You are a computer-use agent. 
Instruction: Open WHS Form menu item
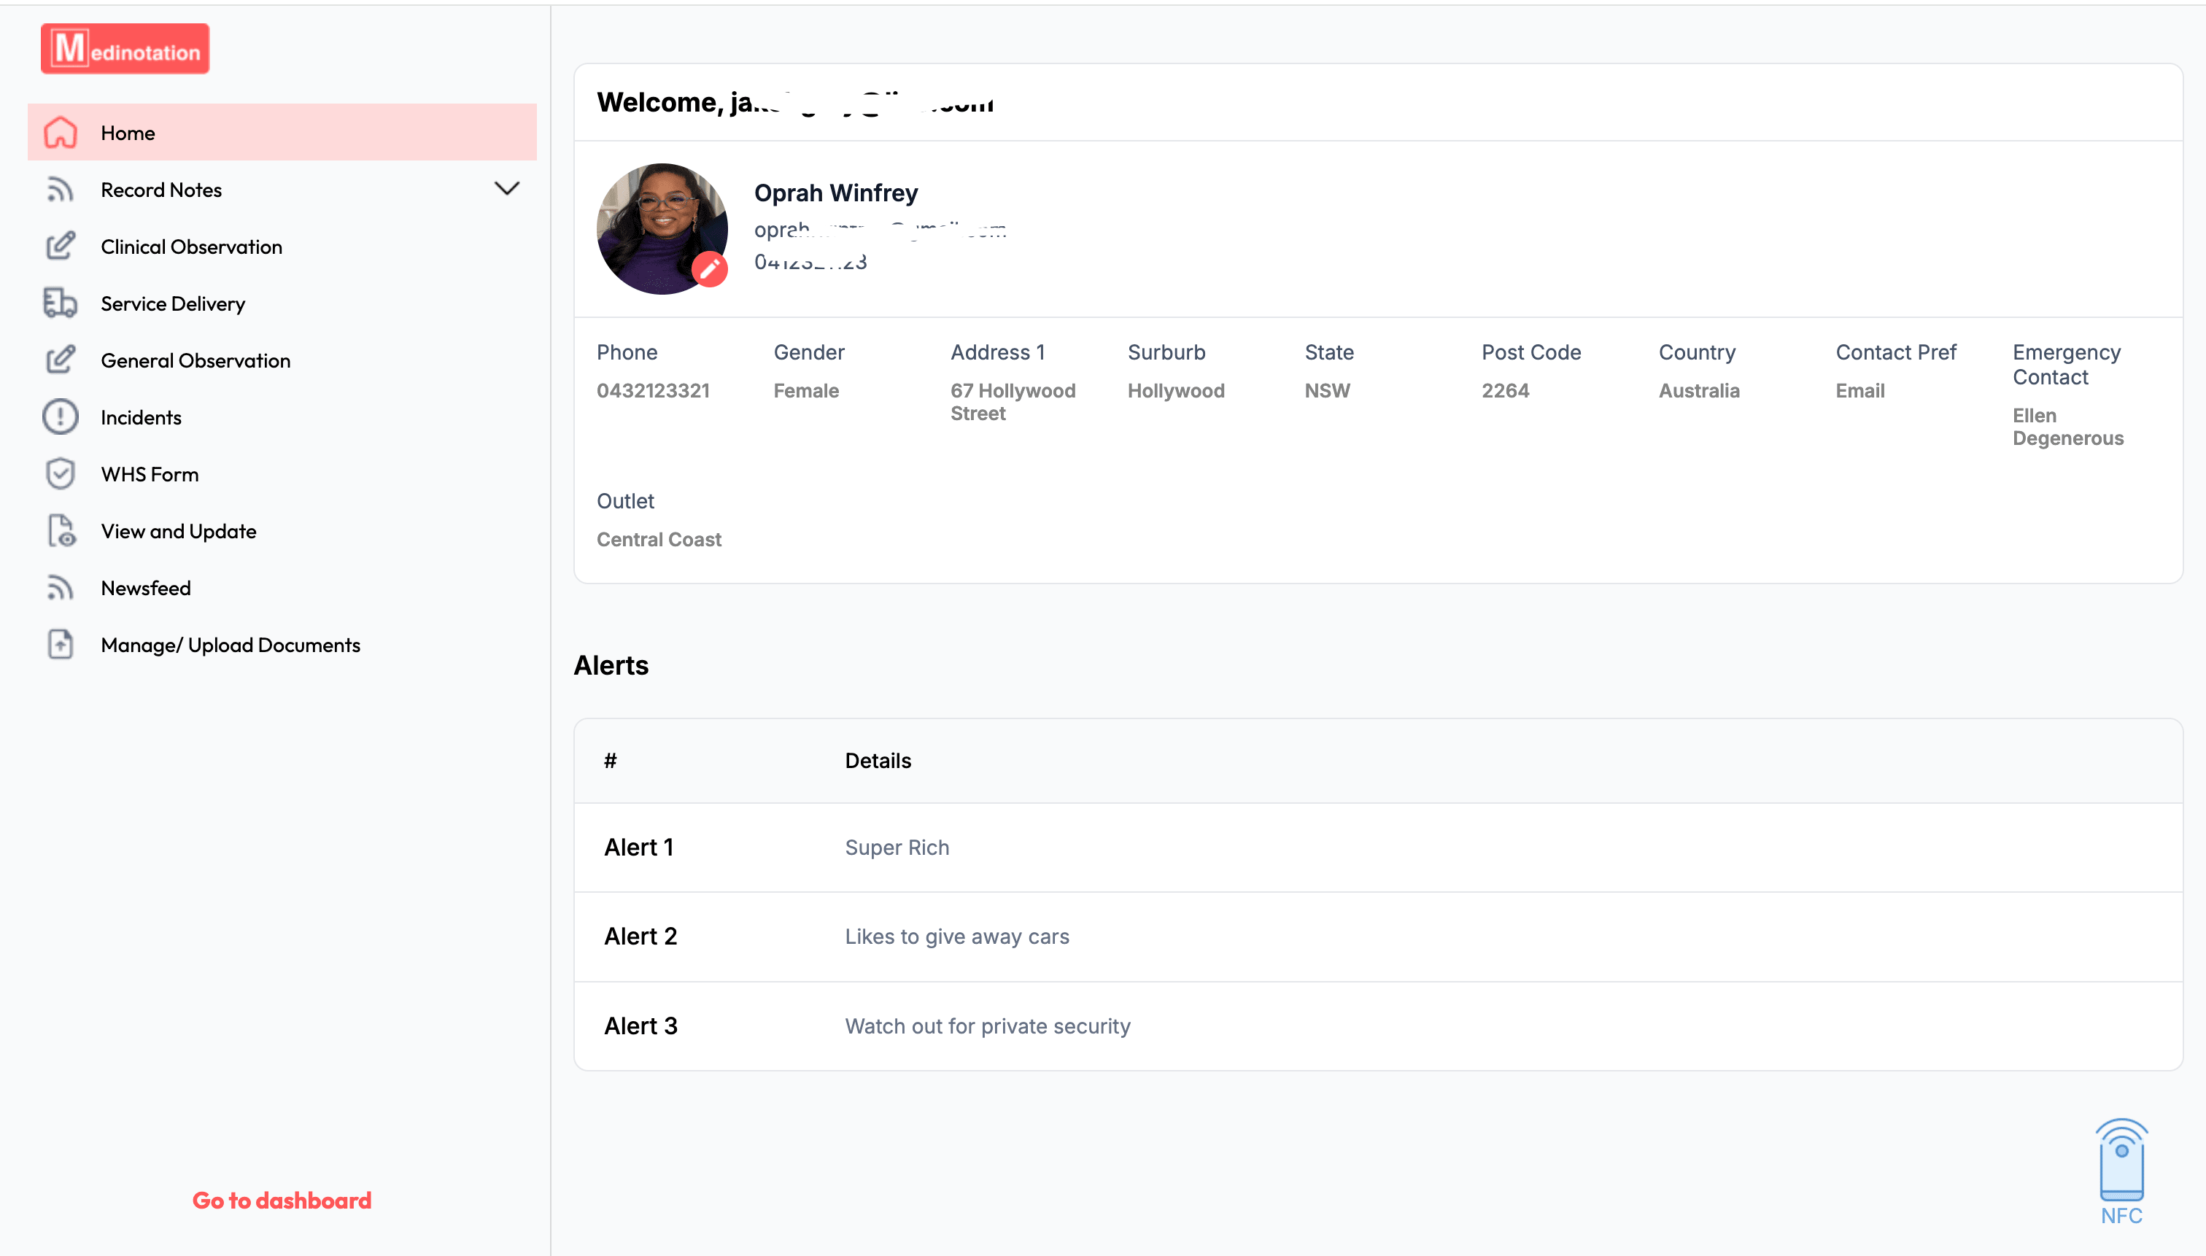(282, 473)
